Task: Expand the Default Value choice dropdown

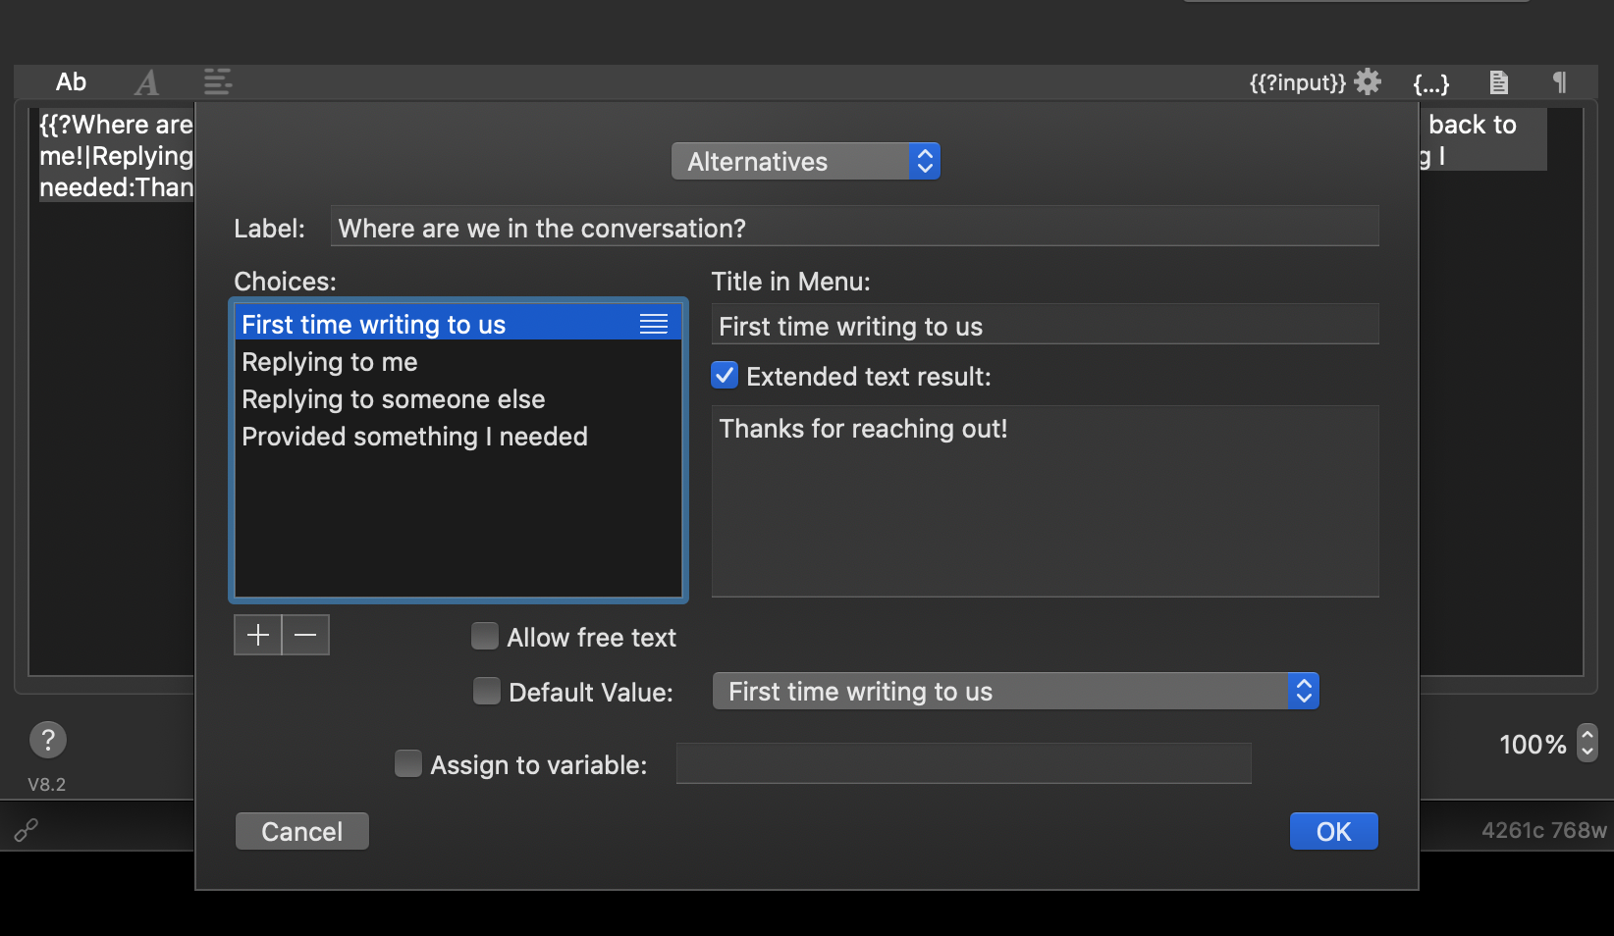Action: [1015, 692]
